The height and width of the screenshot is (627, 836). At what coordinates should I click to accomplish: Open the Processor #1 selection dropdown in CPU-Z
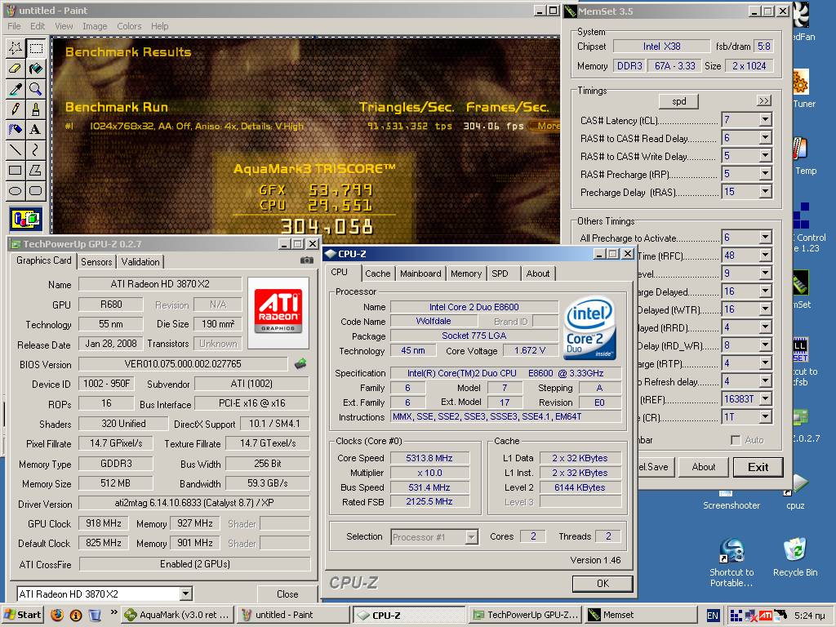(x=471, y=537)
